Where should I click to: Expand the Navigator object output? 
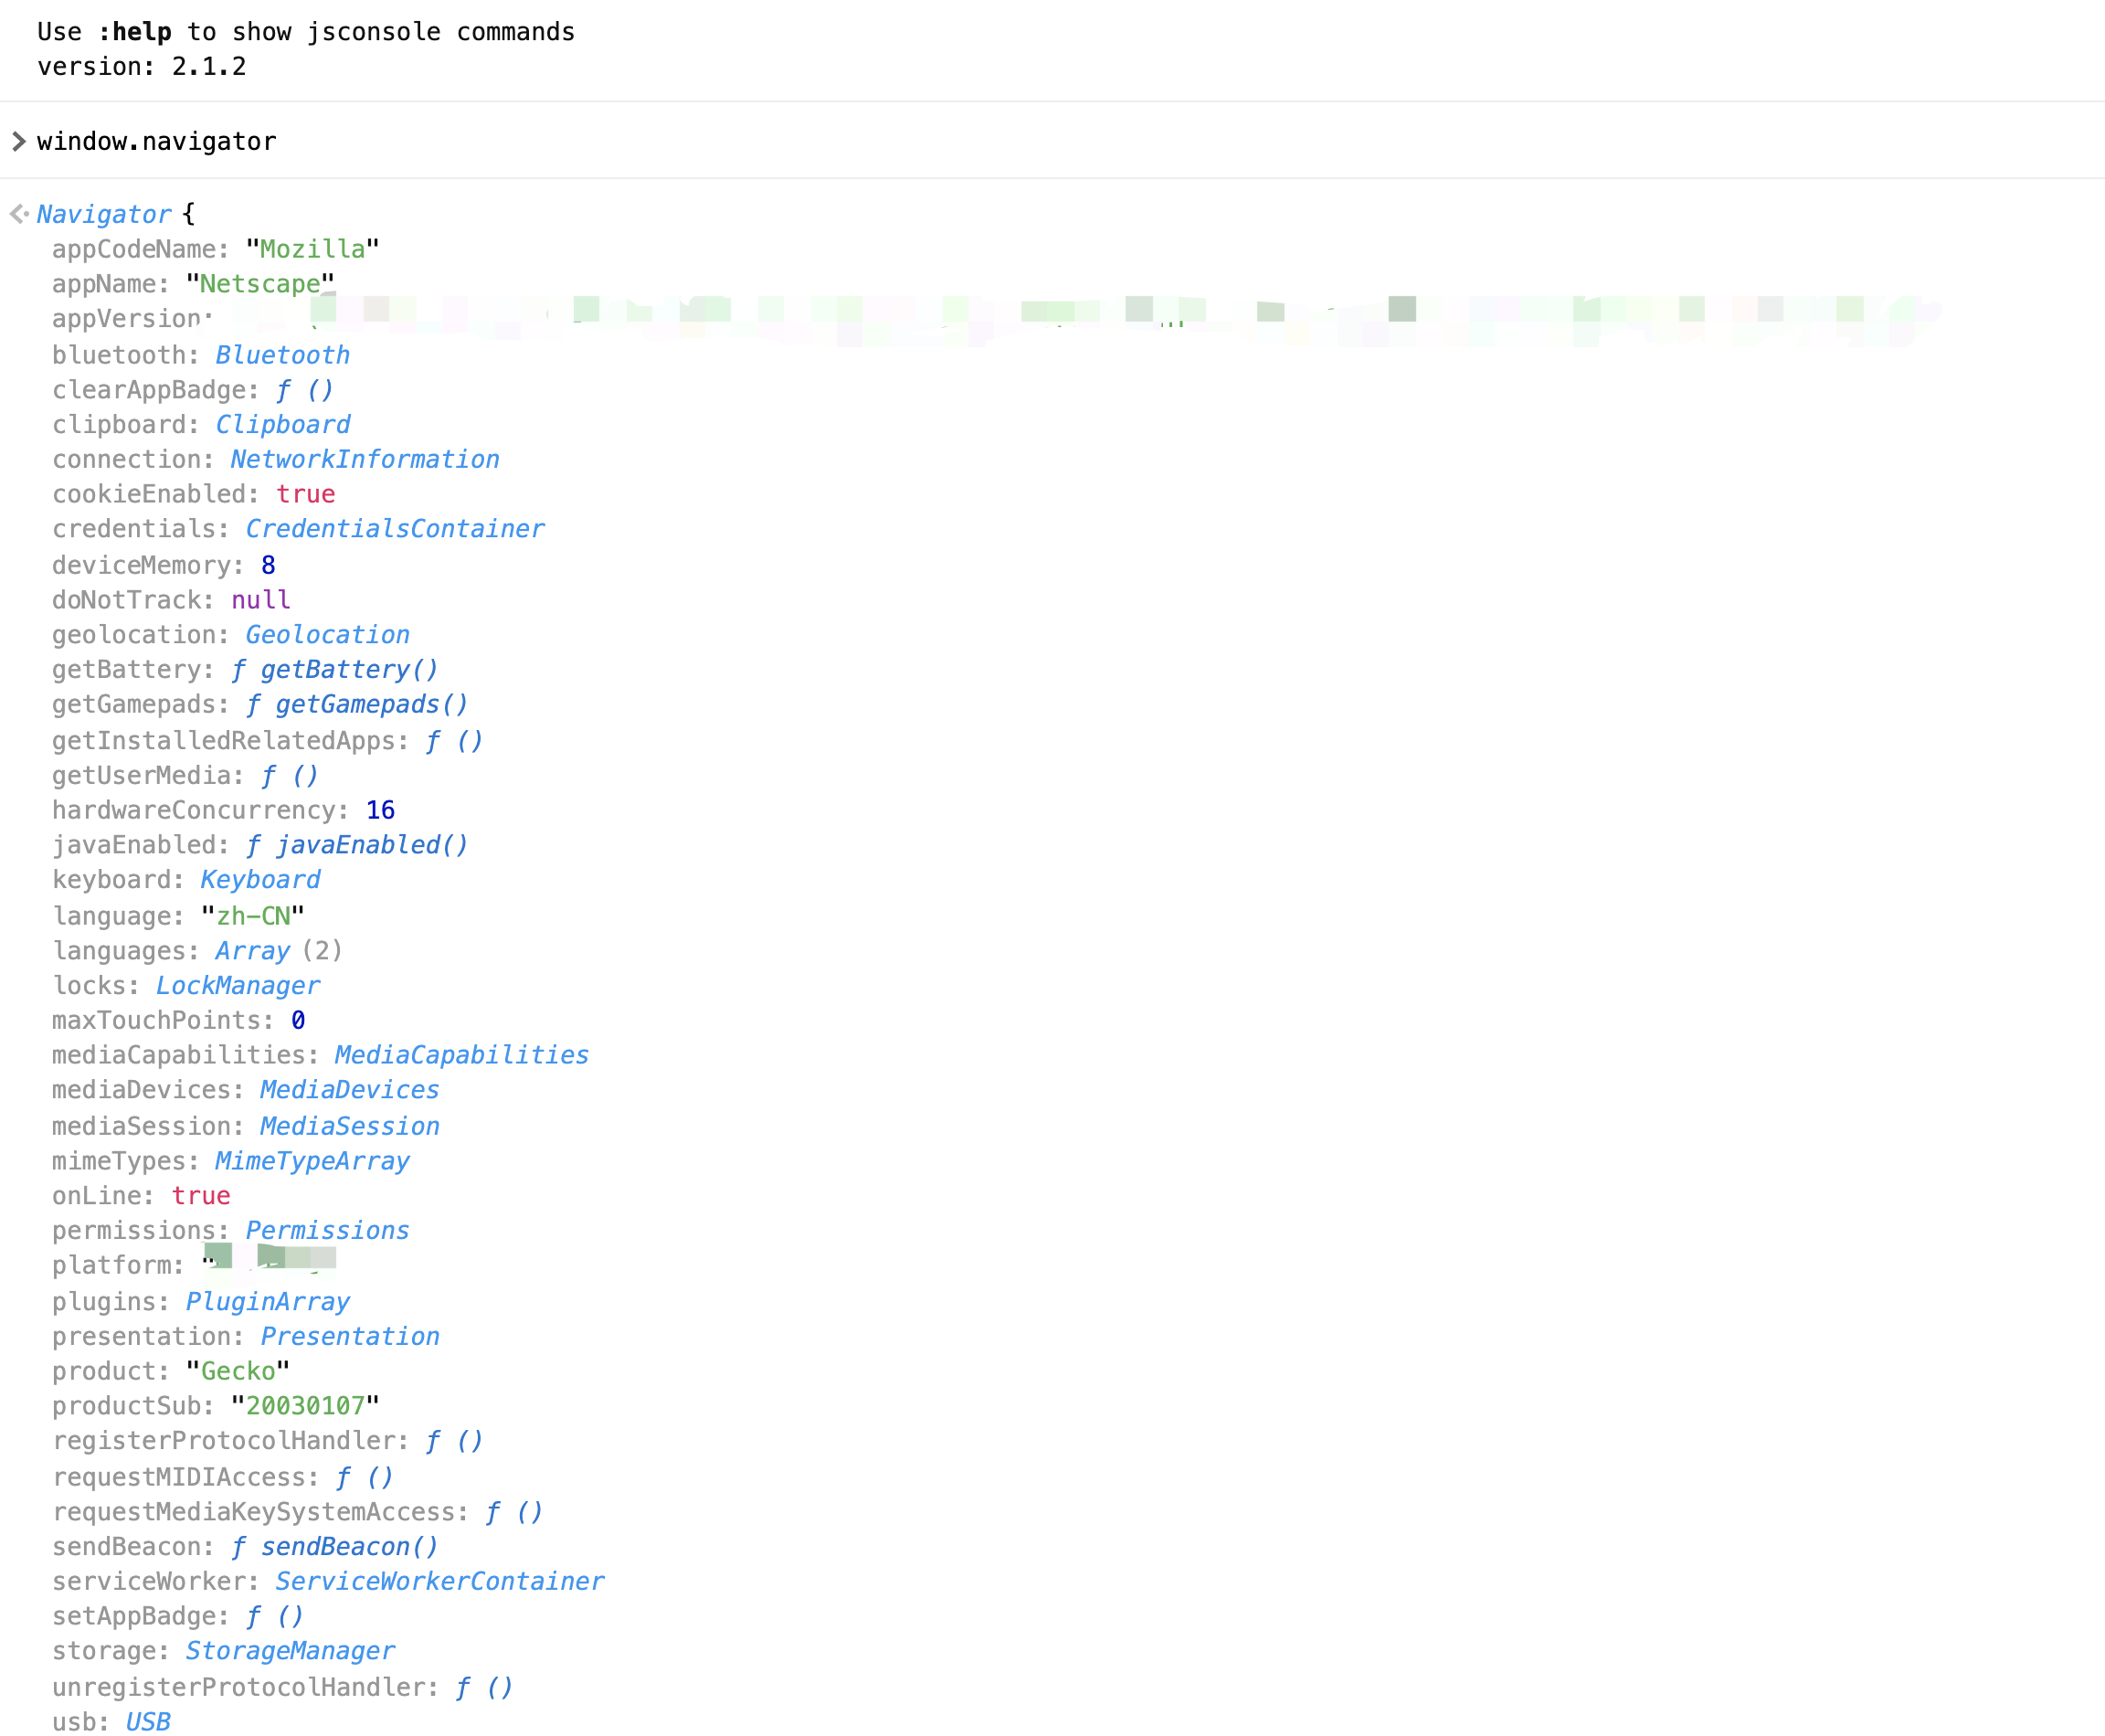104,214
